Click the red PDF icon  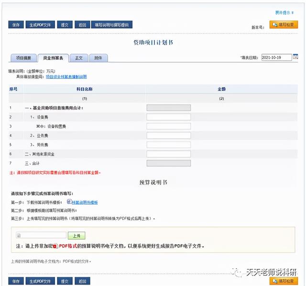click(x=55, y=246)
